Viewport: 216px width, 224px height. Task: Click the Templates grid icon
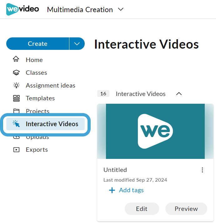point(16,98)
